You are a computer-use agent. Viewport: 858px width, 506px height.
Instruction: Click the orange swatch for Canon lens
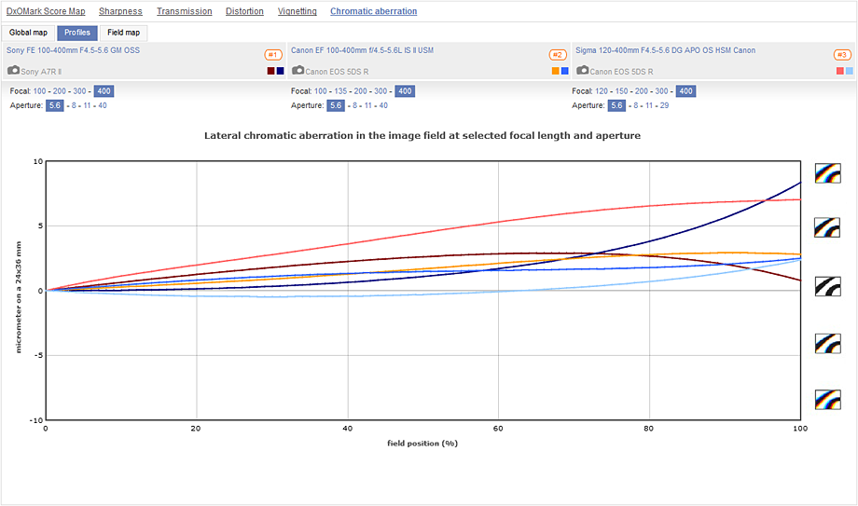(x=556, y=71)
